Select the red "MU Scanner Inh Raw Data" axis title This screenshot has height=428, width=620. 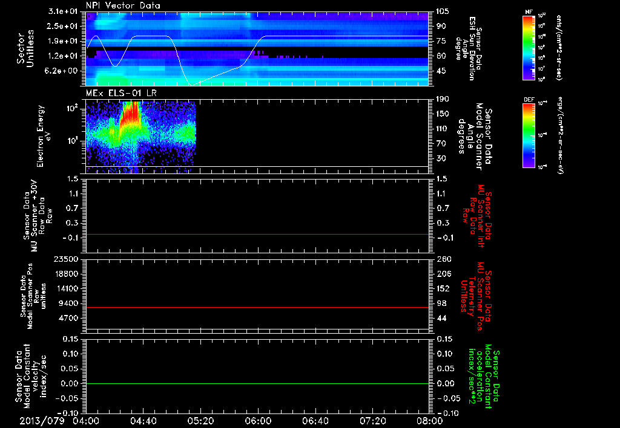coord(477,216)
